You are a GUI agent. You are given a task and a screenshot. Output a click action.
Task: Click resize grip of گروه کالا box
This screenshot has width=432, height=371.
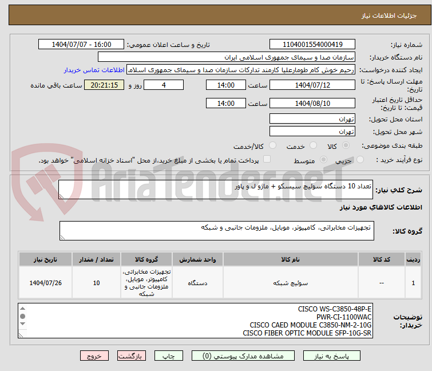pyautogui.click(x=62, y=238)
